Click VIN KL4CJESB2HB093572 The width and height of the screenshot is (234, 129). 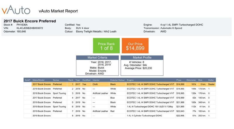pos(30,28)
